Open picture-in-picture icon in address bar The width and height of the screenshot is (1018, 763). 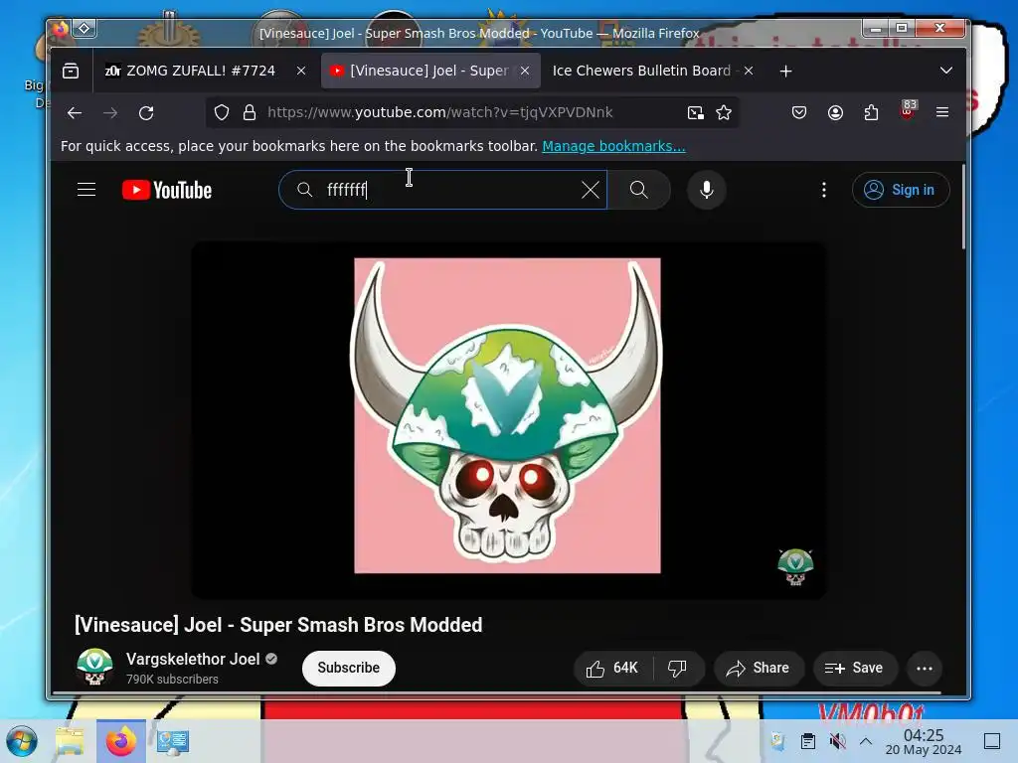click(695, 113)
